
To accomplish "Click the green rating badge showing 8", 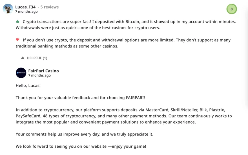I will coord(232,9).
